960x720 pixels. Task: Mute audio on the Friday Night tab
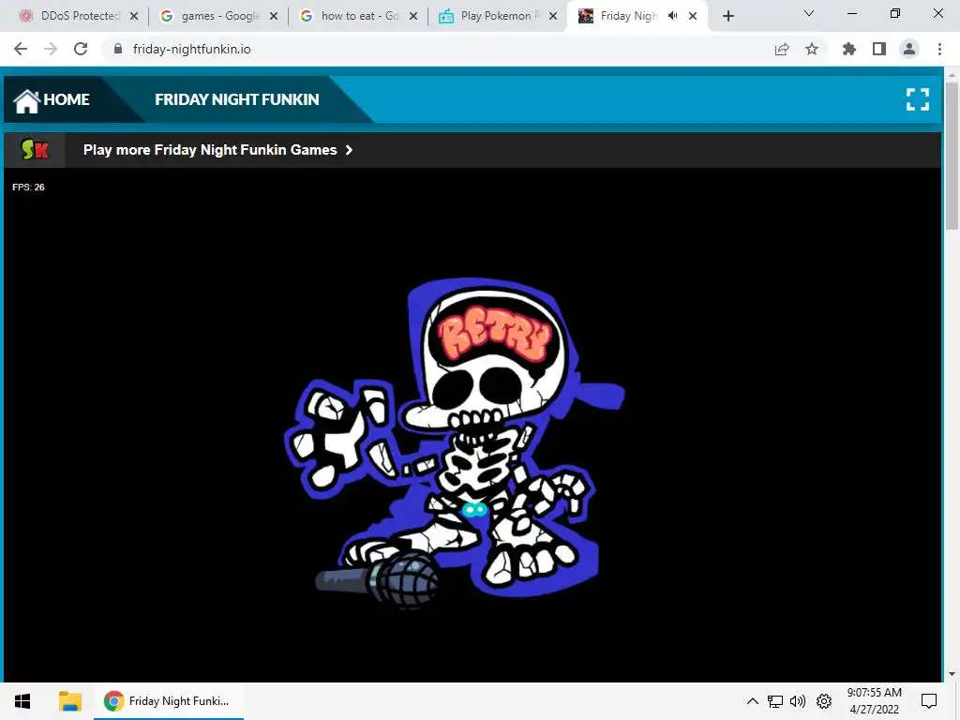(x=673, y=16)
